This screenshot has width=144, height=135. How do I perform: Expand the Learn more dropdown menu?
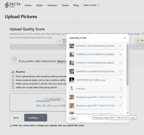(91, 5)
